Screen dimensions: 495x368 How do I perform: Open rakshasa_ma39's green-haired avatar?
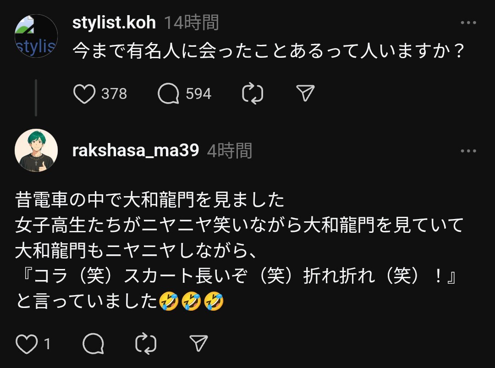(37, 150)
